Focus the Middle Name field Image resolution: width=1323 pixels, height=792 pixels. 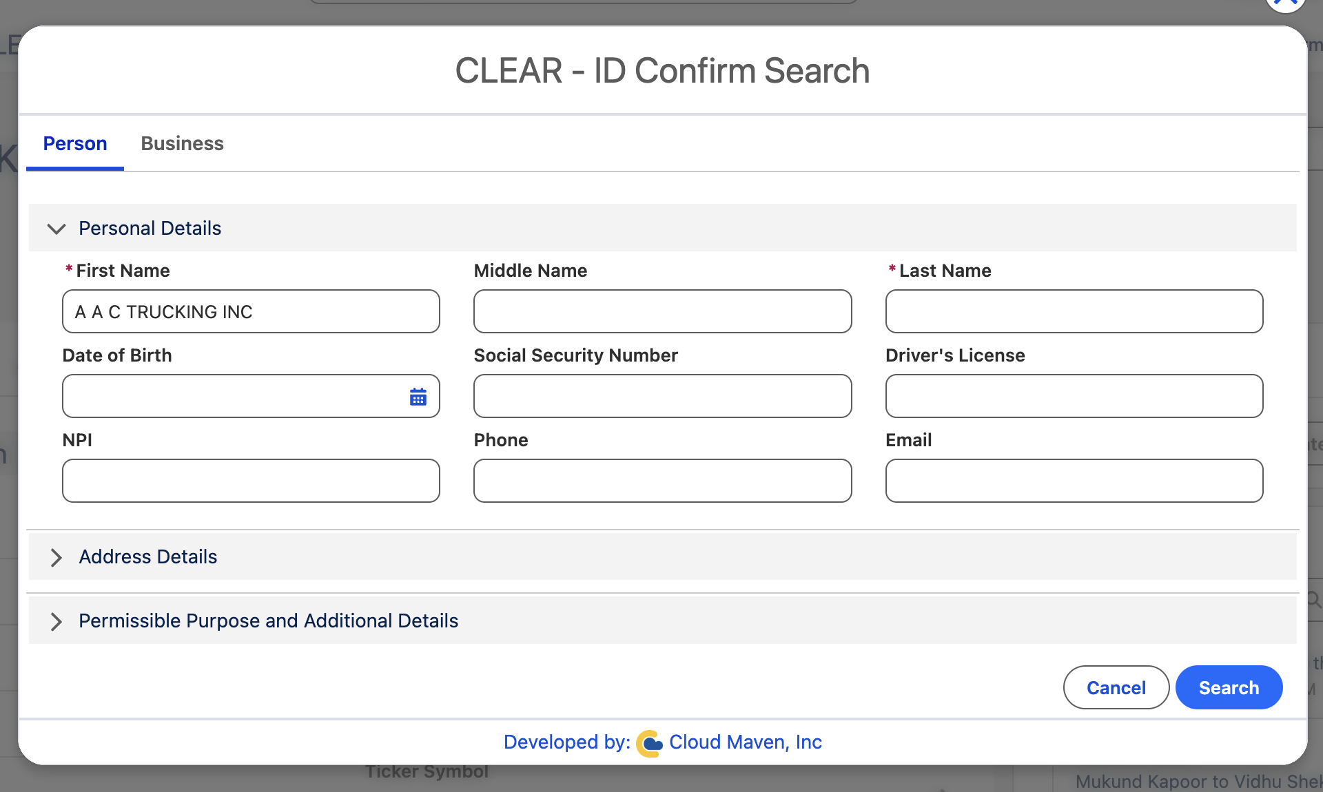click(662, 311)
